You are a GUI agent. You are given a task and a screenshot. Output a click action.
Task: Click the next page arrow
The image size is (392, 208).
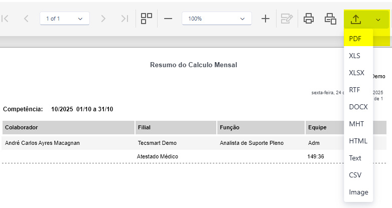(103, 19)
